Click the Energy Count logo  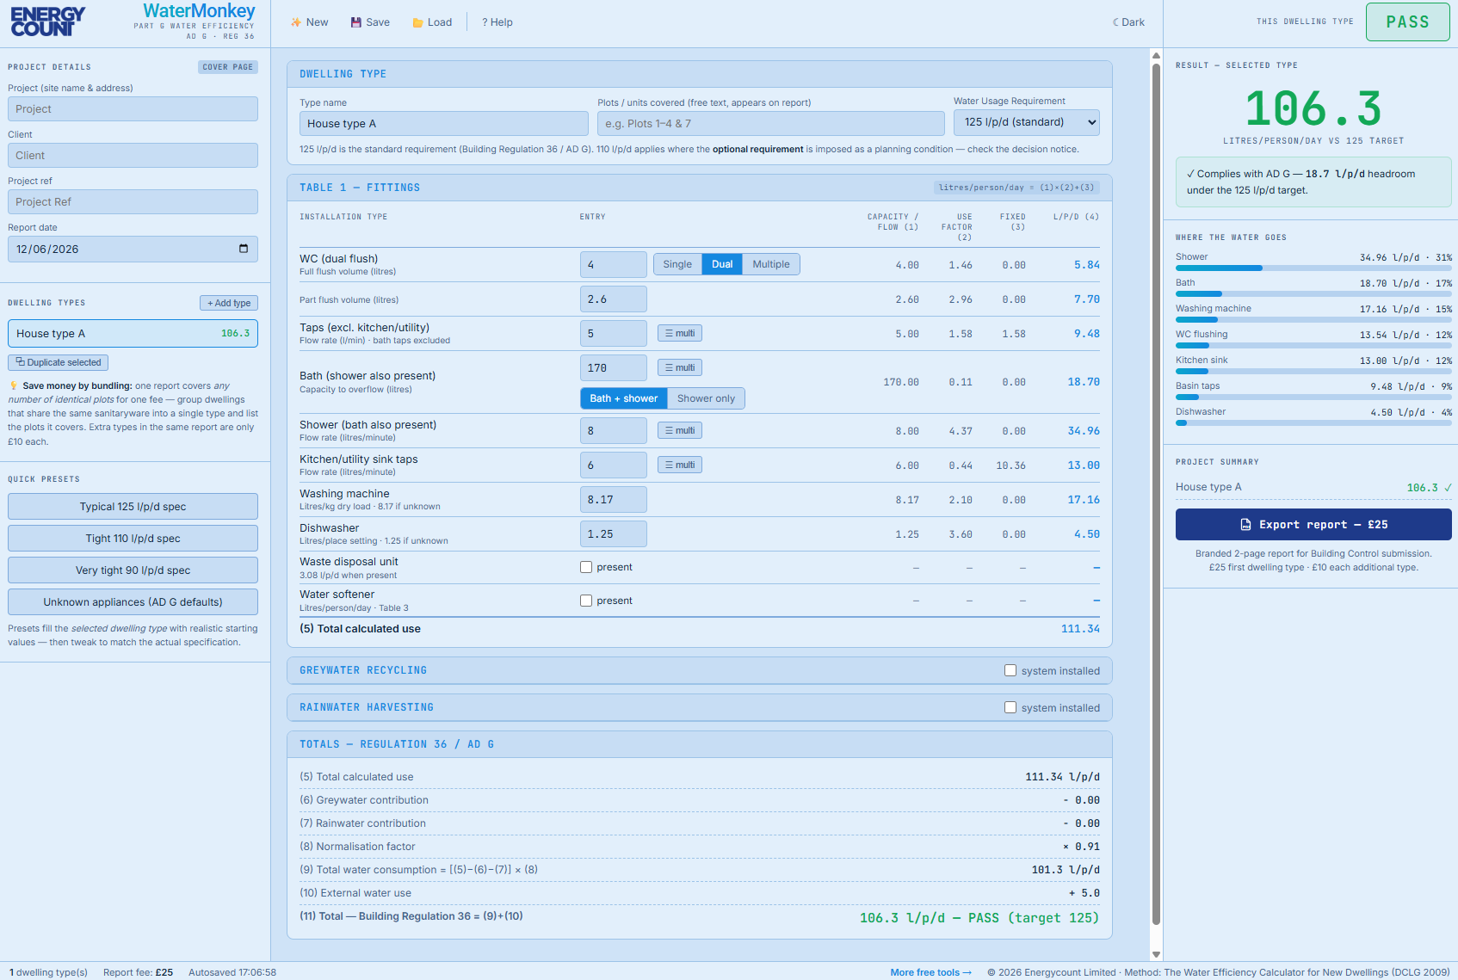48,22
